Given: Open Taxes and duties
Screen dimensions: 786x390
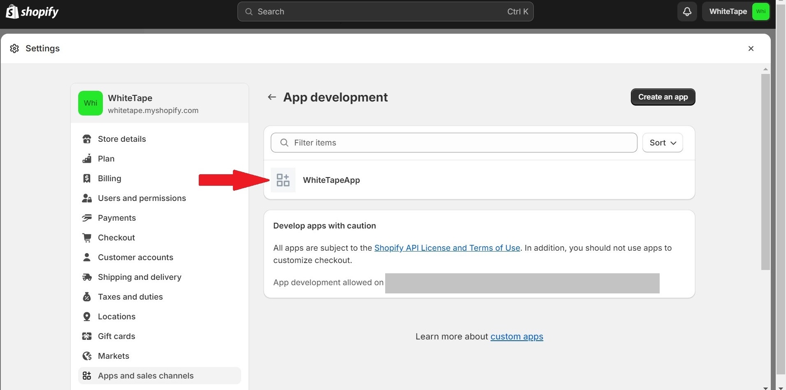Looking at the screenshot, I should tap(159, 297).
